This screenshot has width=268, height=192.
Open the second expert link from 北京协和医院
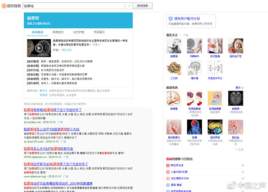[44, 95]
